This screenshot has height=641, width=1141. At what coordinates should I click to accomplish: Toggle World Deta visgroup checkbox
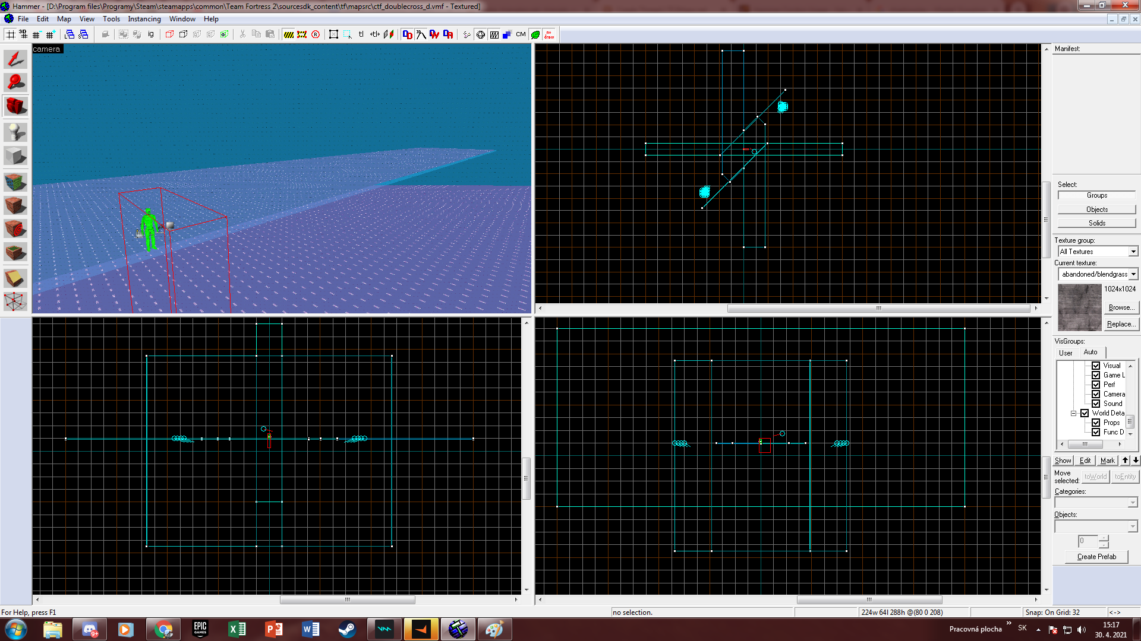(x=1085, y=413)
